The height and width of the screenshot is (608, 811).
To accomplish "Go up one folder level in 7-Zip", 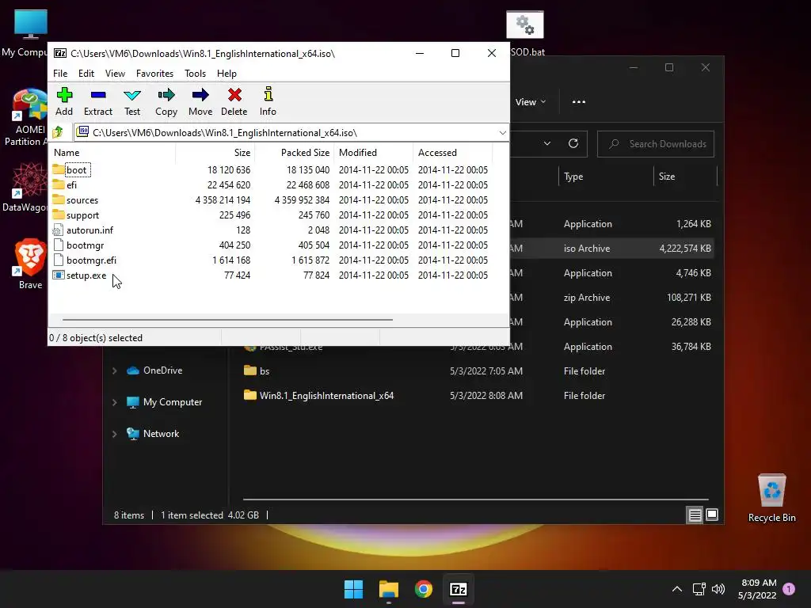I will 58,133.
